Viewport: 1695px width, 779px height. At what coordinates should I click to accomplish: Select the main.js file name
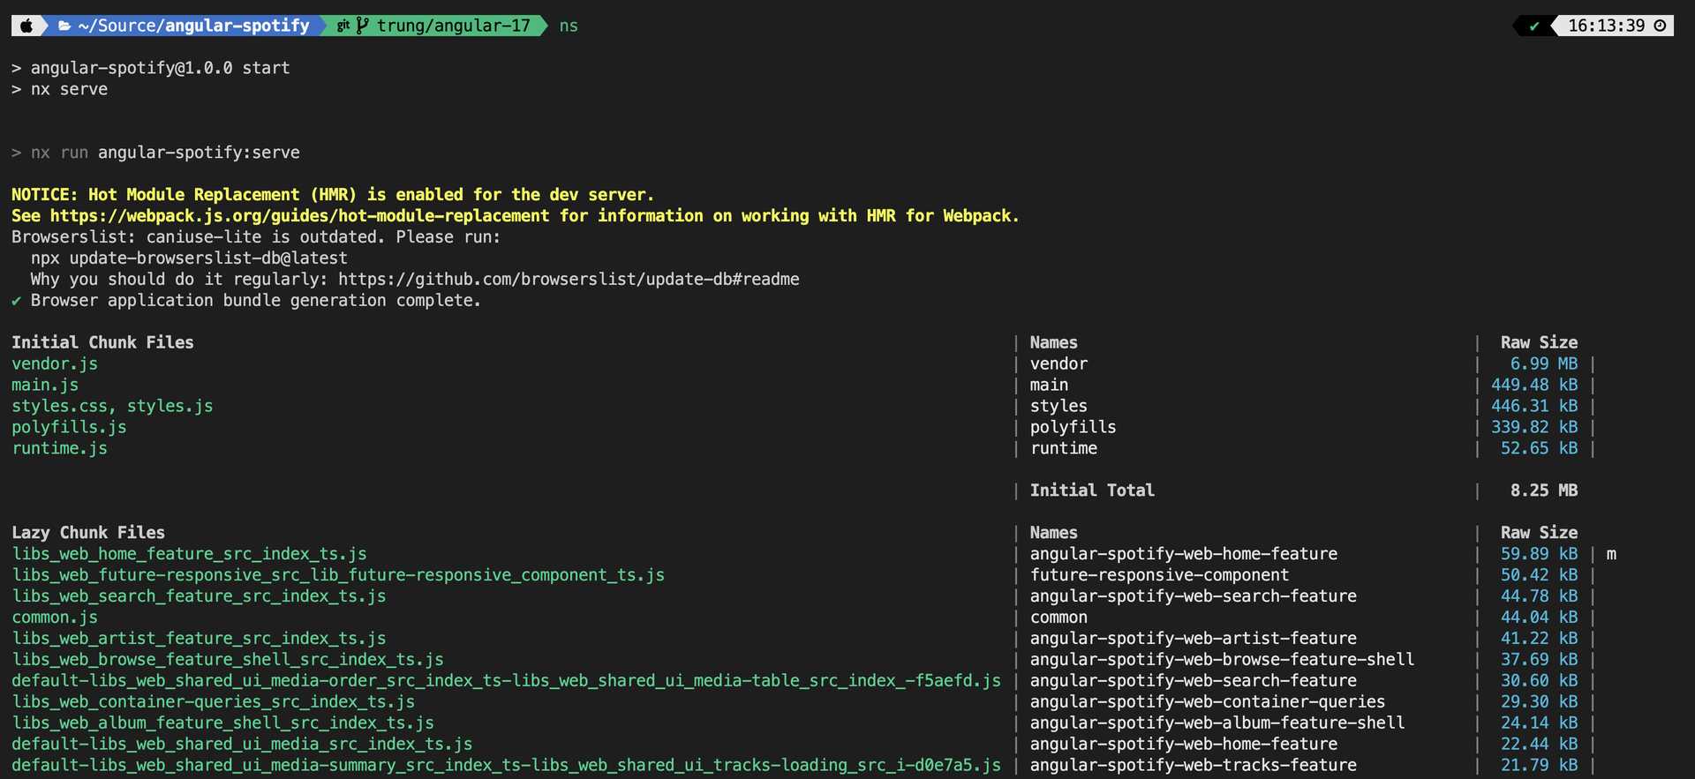45,385
